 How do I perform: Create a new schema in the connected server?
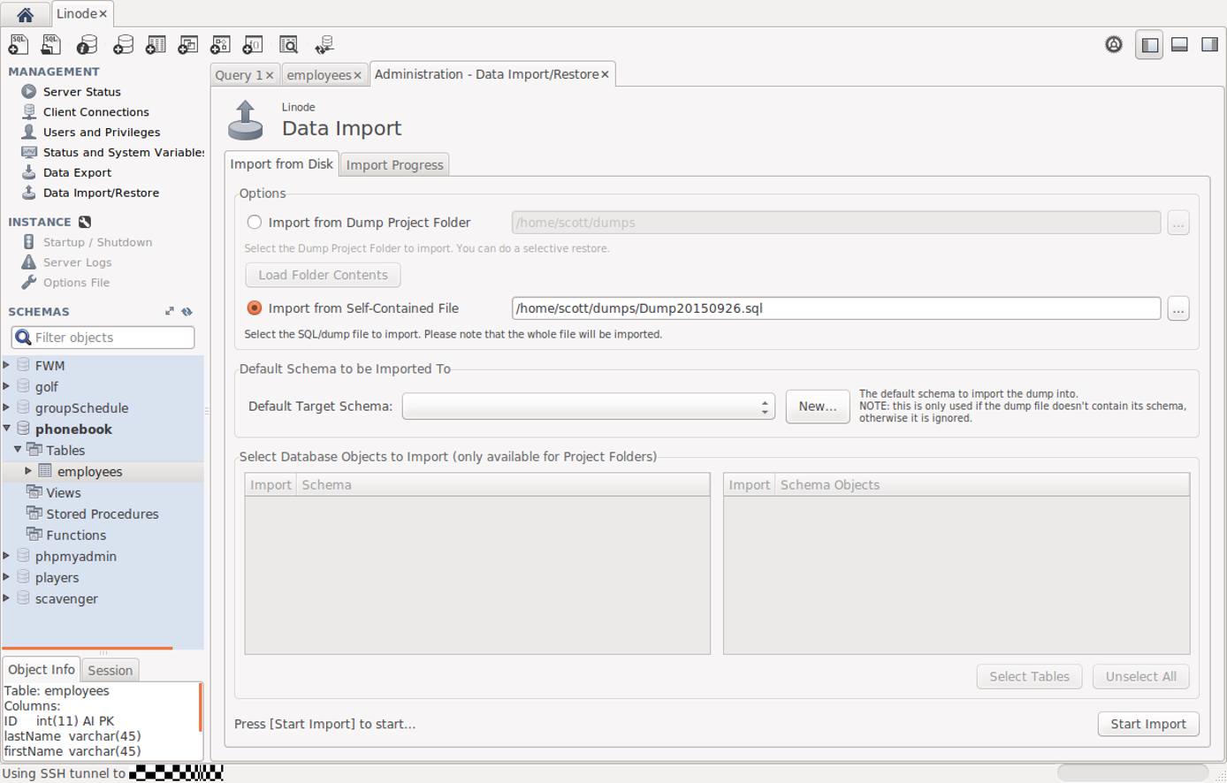click(x=123, y=44)
